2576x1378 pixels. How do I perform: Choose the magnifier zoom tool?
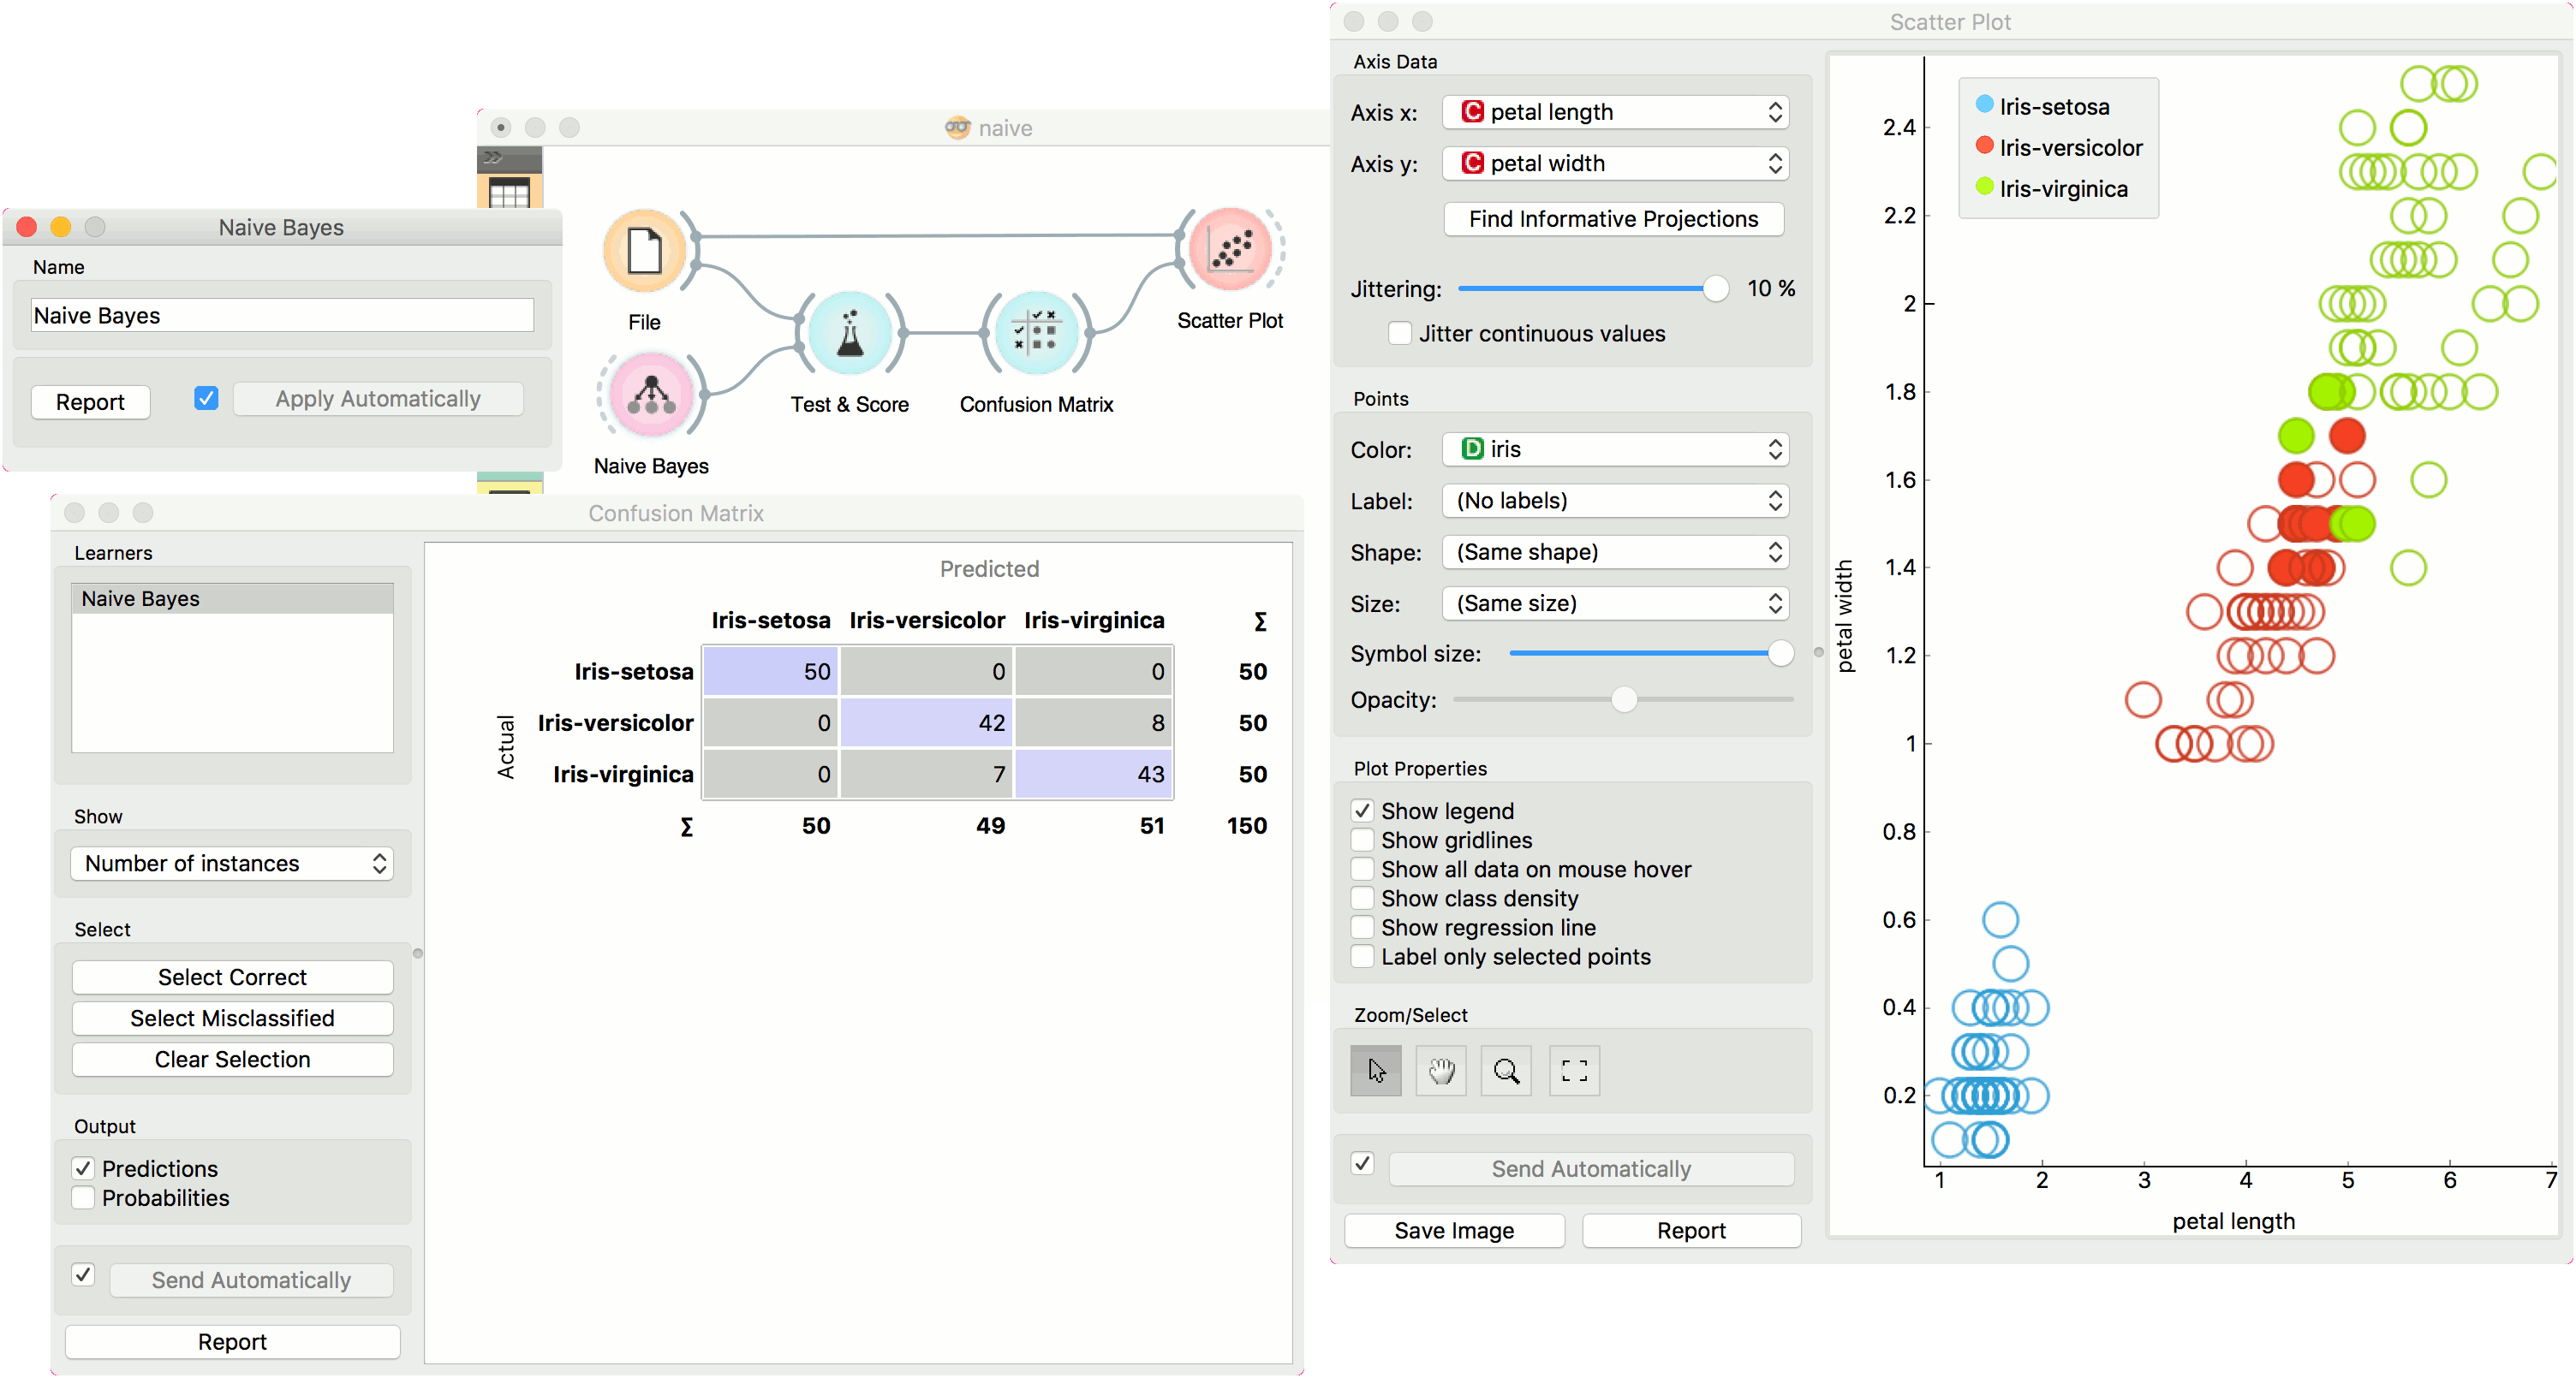click(x=1505, y=1072)
